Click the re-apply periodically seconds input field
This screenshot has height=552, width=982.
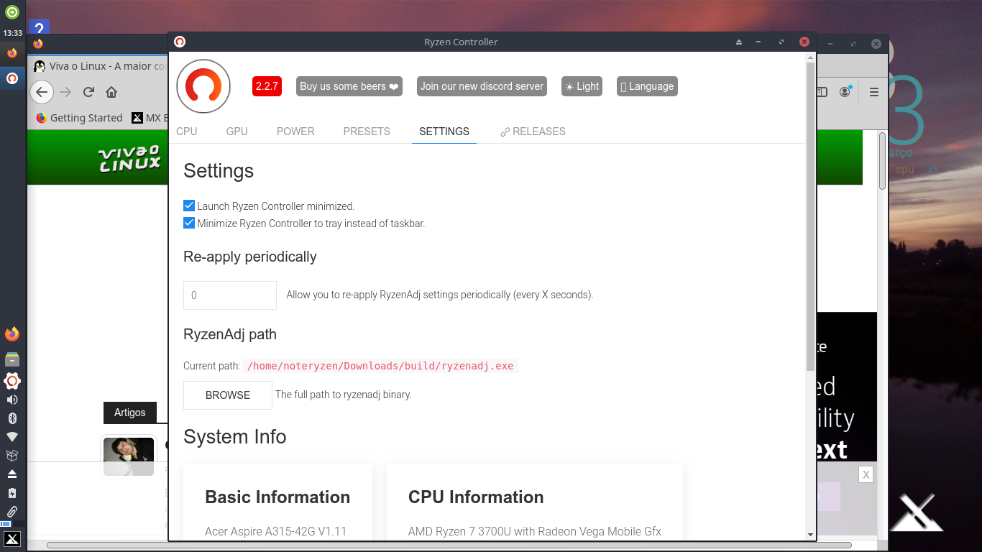(230, 295)
